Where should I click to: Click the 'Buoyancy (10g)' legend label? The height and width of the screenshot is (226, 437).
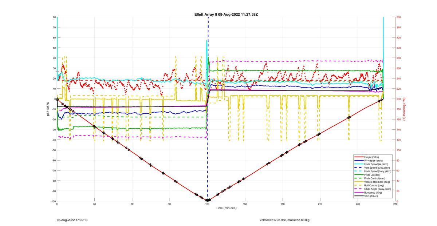click(373, 193)
